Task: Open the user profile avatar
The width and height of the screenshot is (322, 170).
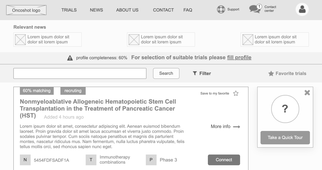Action: [x=302, y=10]
